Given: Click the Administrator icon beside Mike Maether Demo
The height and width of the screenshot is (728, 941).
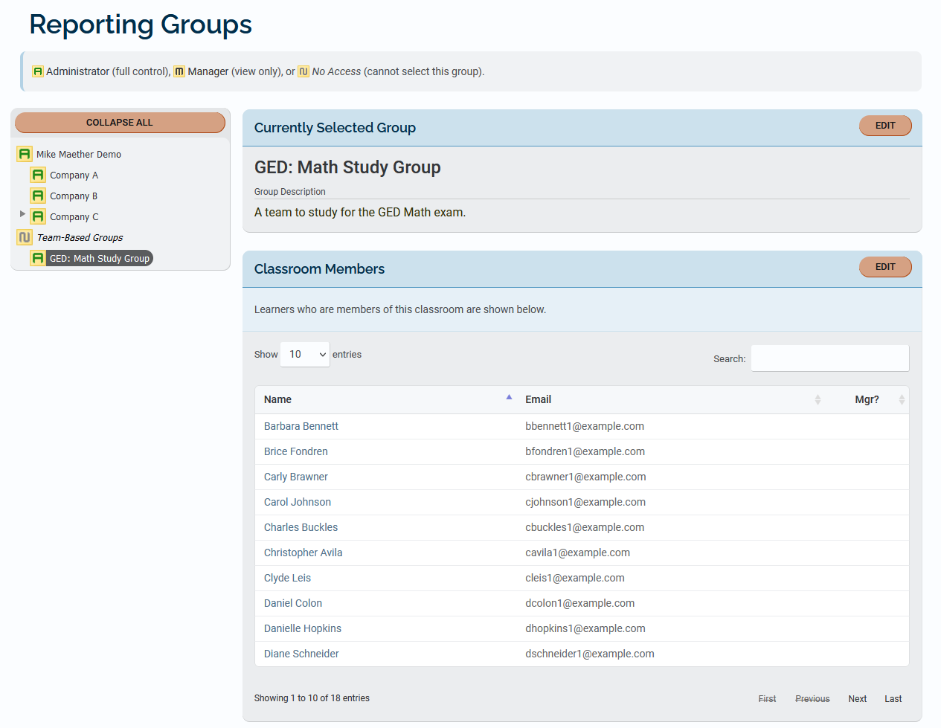Looking at the screenshot, I should pyautogui.click(x=25, y=154).
